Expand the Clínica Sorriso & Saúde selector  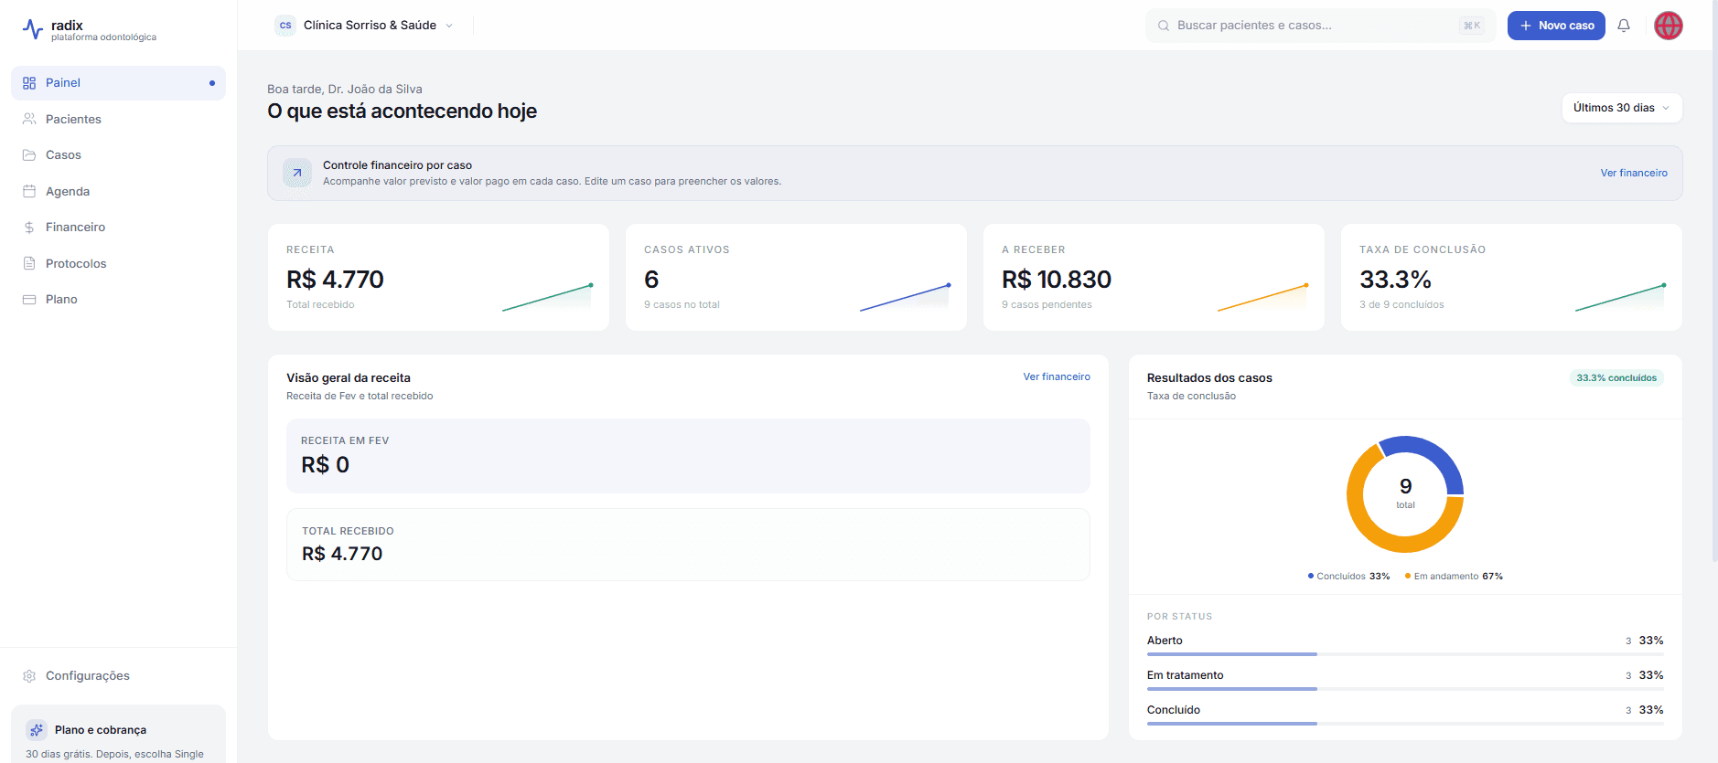pyautogui.click(x=366, y=26)
